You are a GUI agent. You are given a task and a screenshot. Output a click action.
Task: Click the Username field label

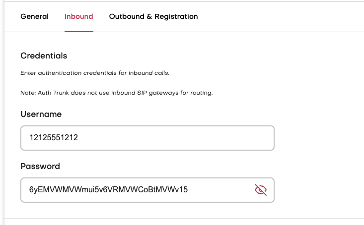pyautogui.click(x=41, y=114)
